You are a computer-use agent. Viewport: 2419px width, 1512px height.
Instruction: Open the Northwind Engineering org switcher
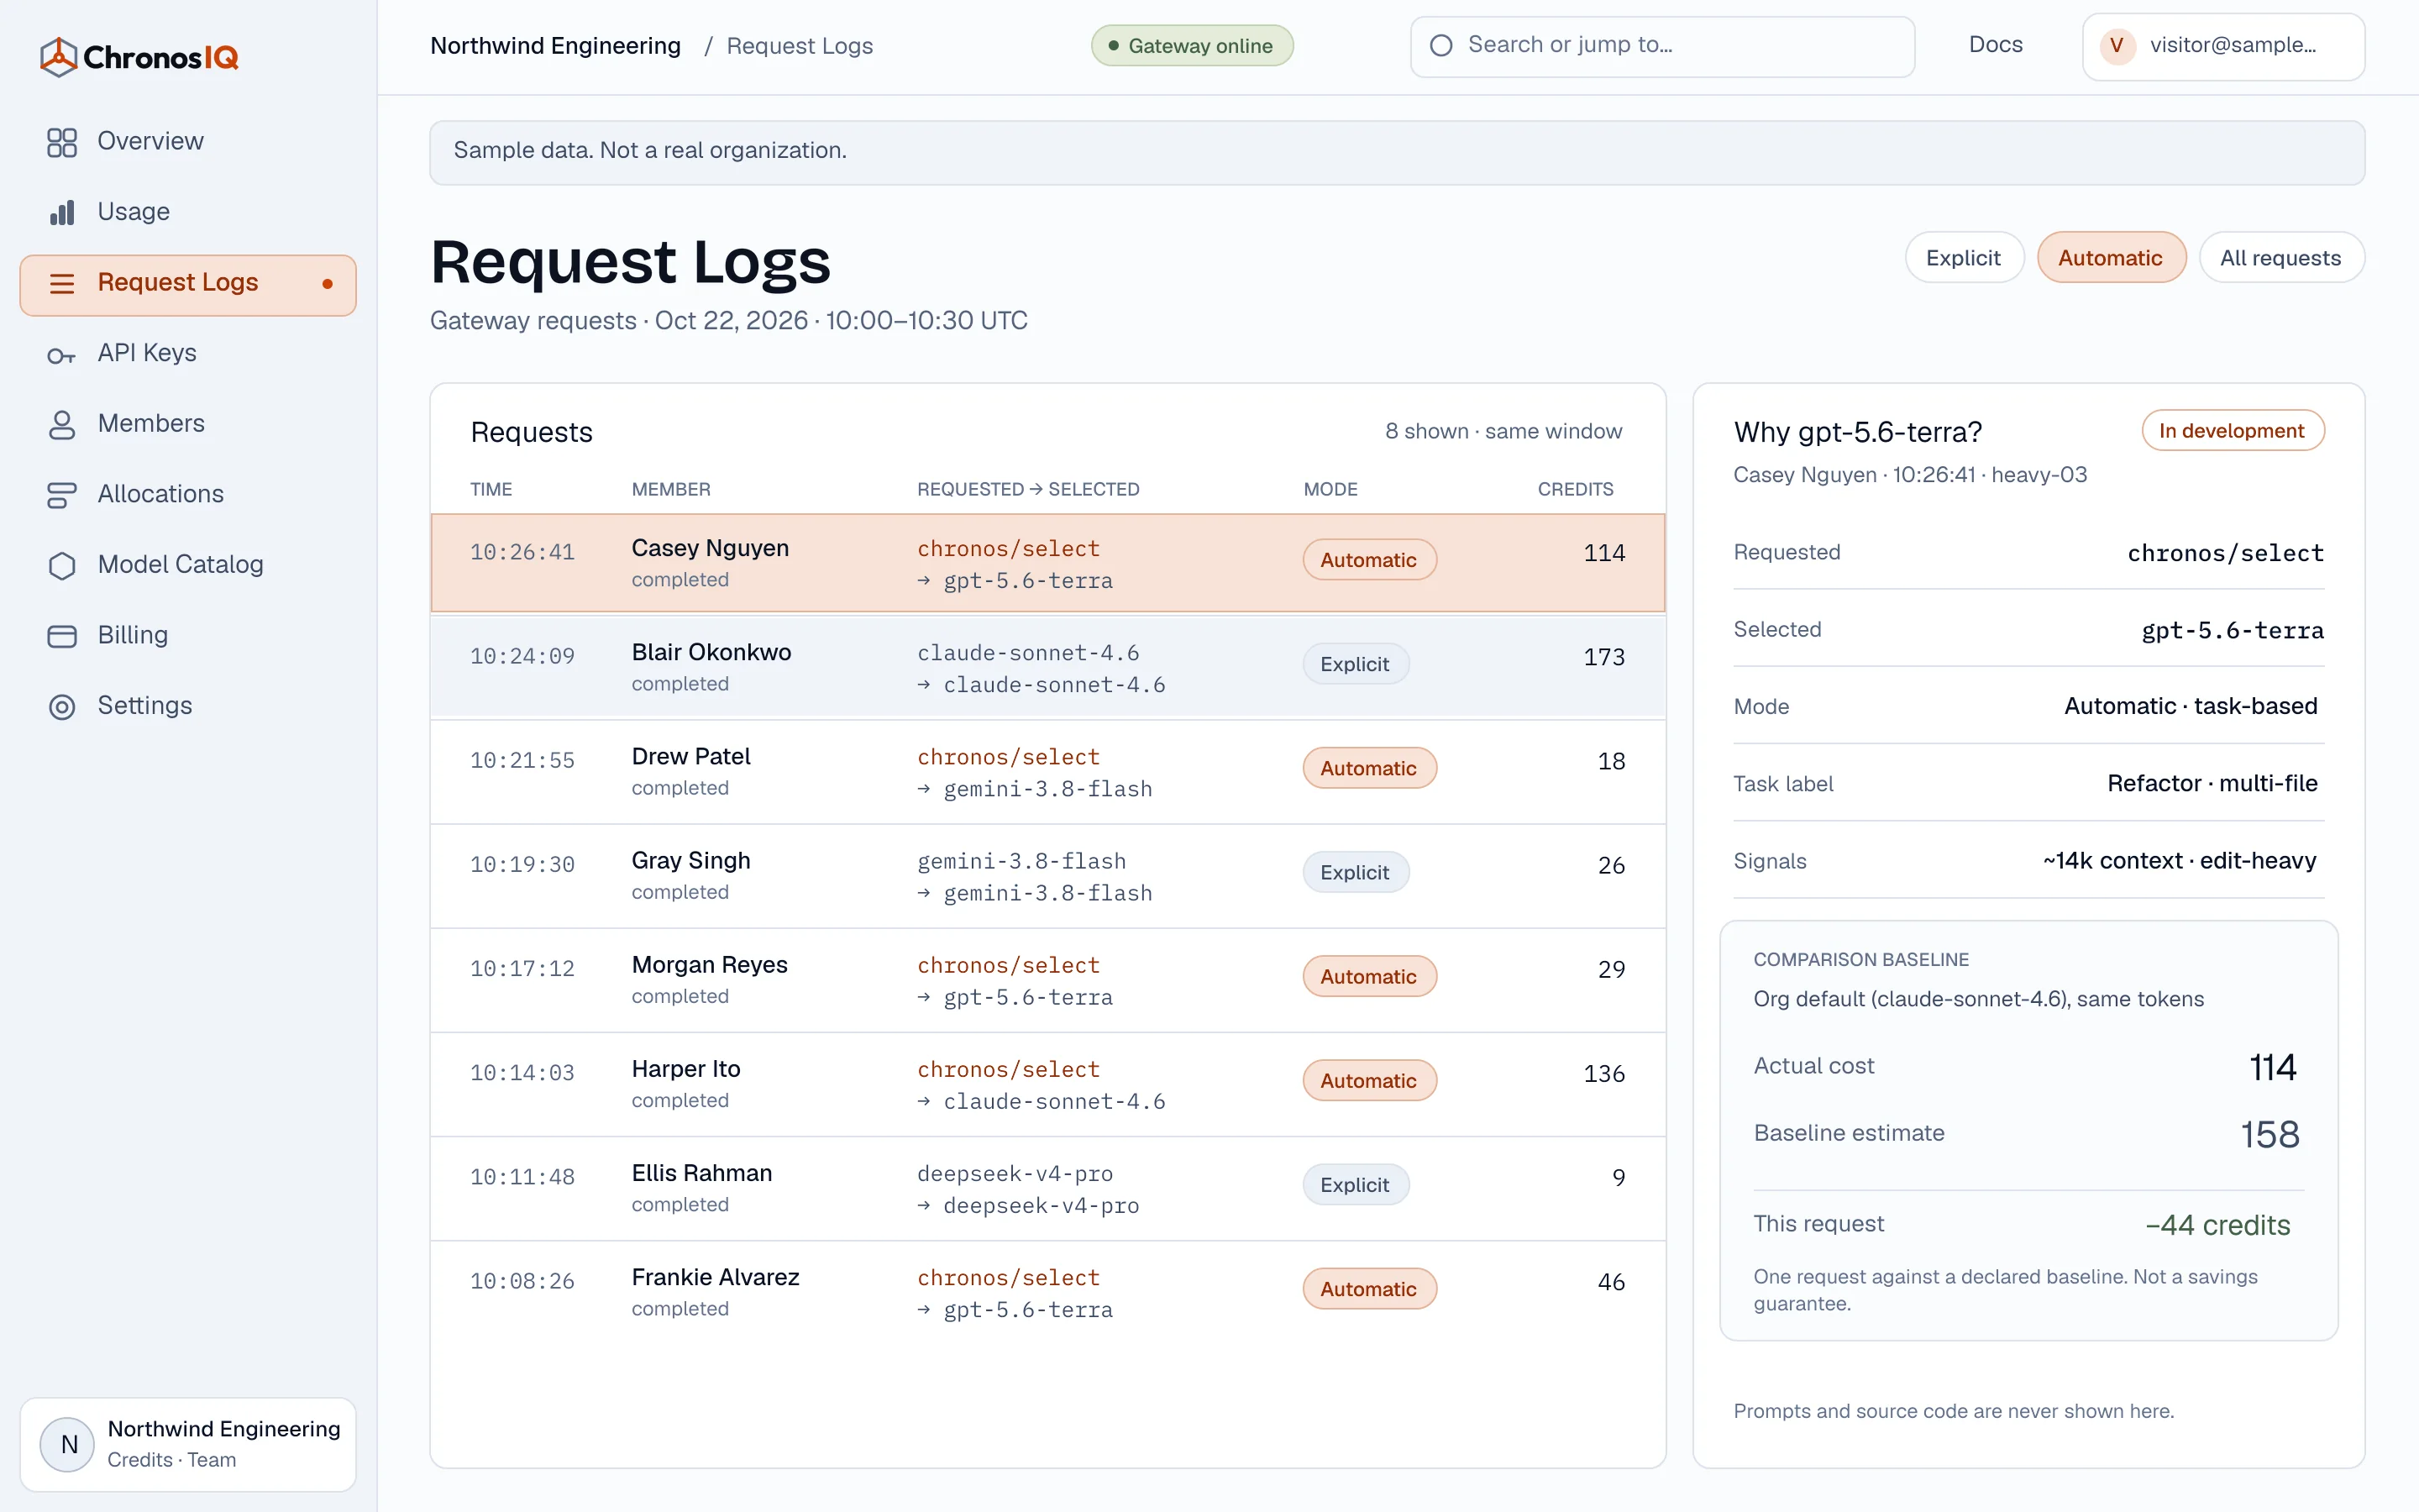[x=188, y=1444]
